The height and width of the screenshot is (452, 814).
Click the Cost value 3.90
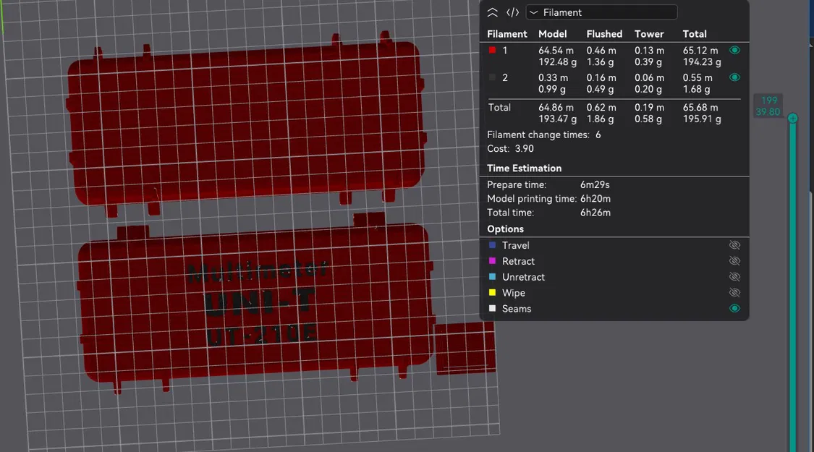coord(525,148)
